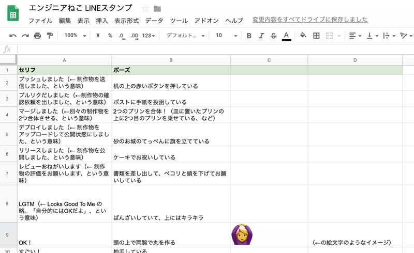
Task: Click the select-all corner box
Action: pyautogui.click(x=8, y=60)
